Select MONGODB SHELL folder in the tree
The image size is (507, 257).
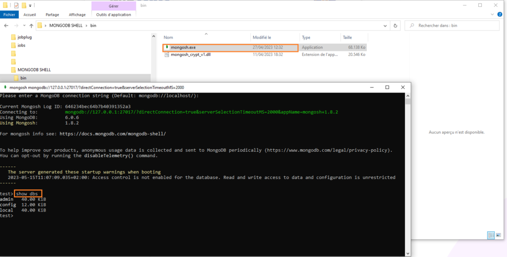(x=34, y=70)
